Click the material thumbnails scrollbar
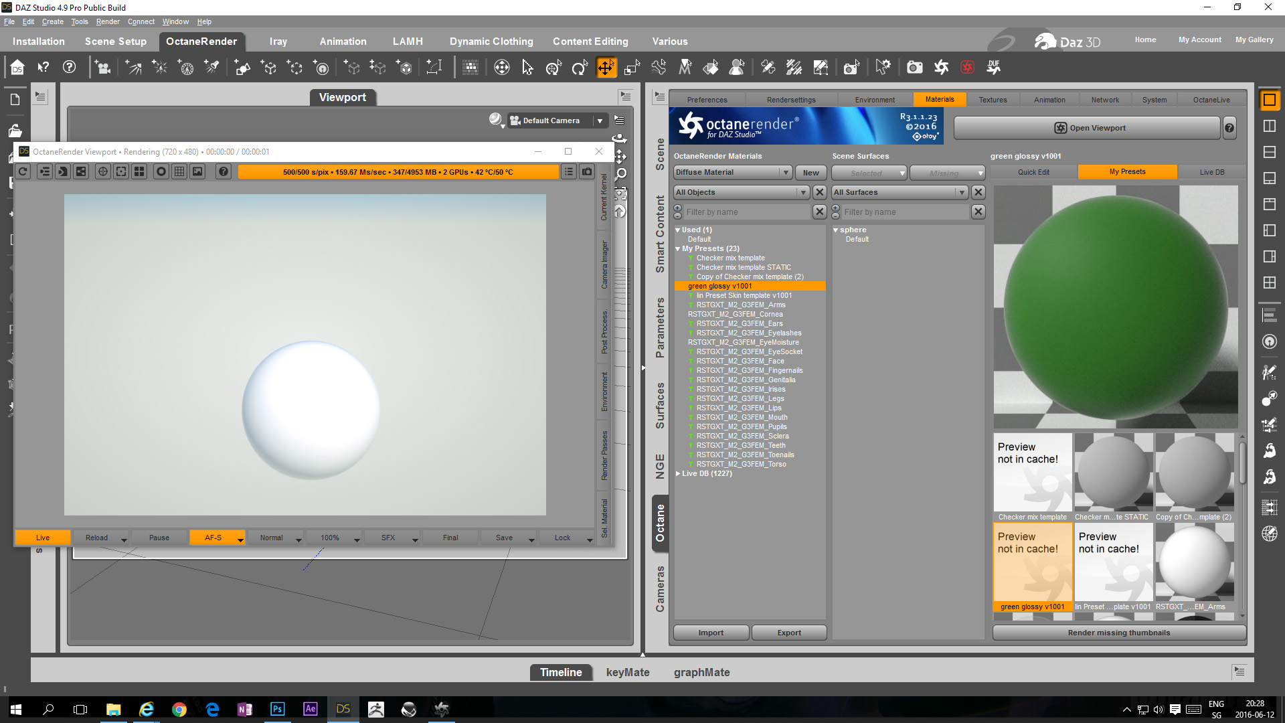1285x723 pixels. (1242, 462)
